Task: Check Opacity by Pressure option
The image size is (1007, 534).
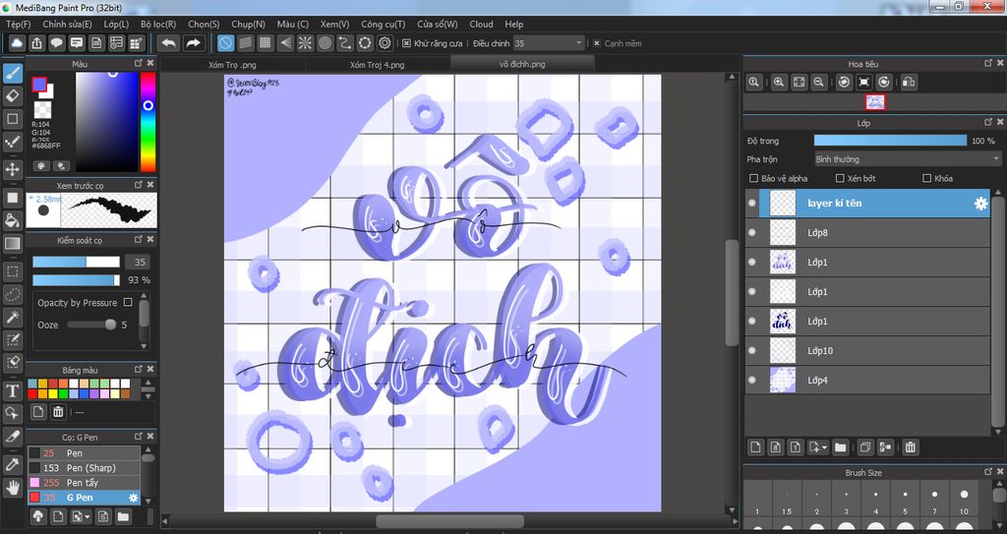Action: [128, 302]
